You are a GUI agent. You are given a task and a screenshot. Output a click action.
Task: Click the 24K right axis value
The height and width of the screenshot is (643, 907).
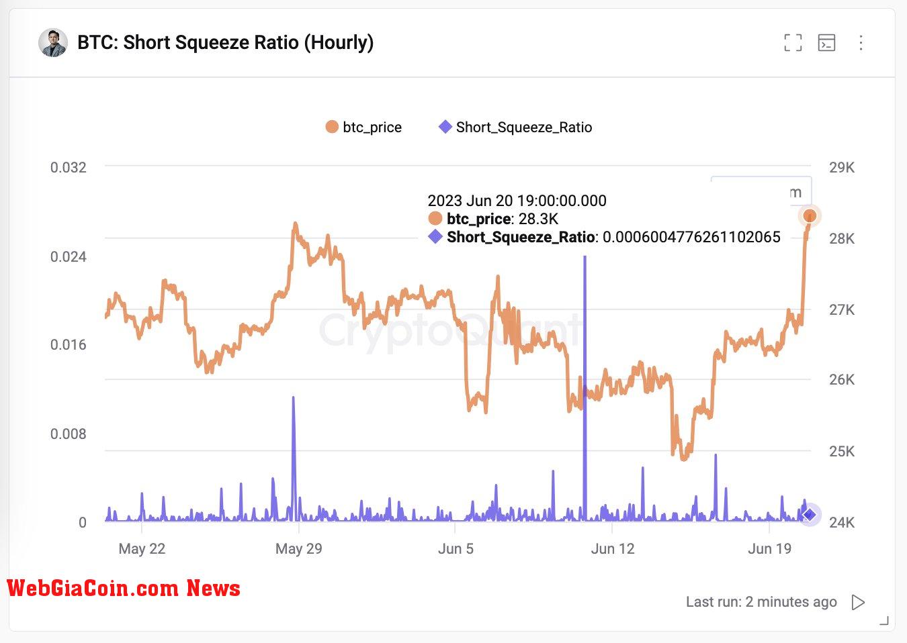point(842,522)
